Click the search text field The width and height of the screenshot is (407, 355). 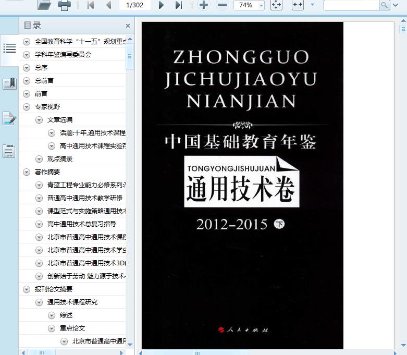click(x=351, y=5)
